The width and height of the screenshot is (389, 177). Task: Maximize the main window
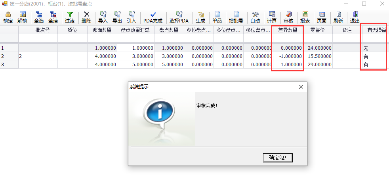[364, 4]
